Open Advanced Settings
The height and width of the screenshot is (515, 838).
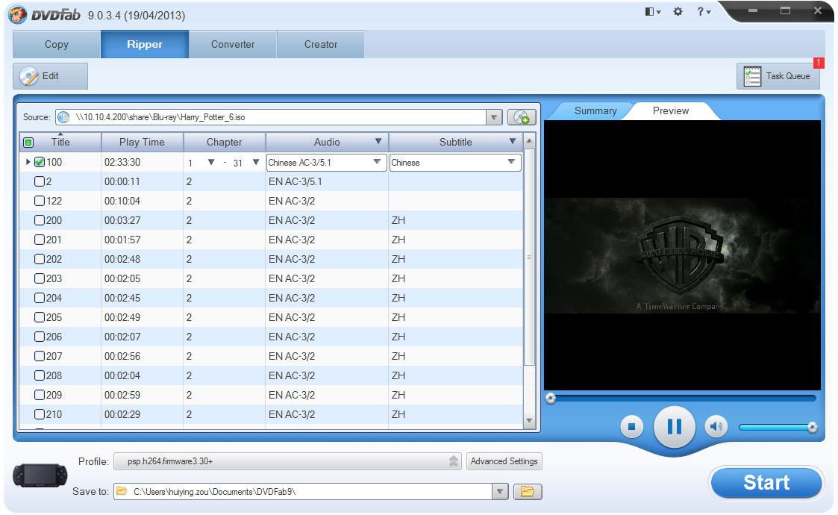504,461
